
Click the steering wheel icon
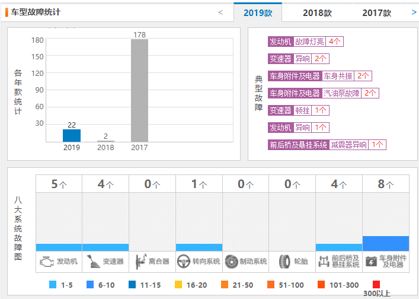[x=184, y=262]
